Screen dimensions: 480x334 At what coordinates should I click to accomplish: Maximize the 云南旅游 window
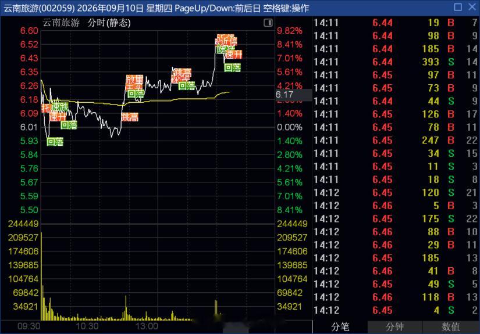[x=458, y=7]
